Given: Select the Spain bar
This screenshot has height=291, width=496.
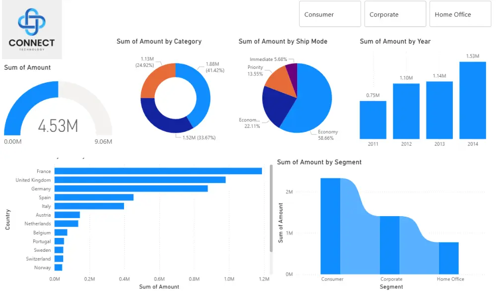Looking at the screenshot, I should click(x=94, y=197).
